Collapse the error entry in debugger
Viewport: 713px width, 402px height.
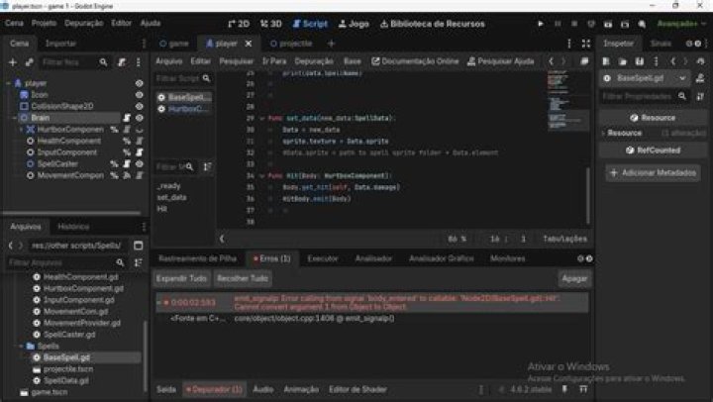tap(158, 302)
